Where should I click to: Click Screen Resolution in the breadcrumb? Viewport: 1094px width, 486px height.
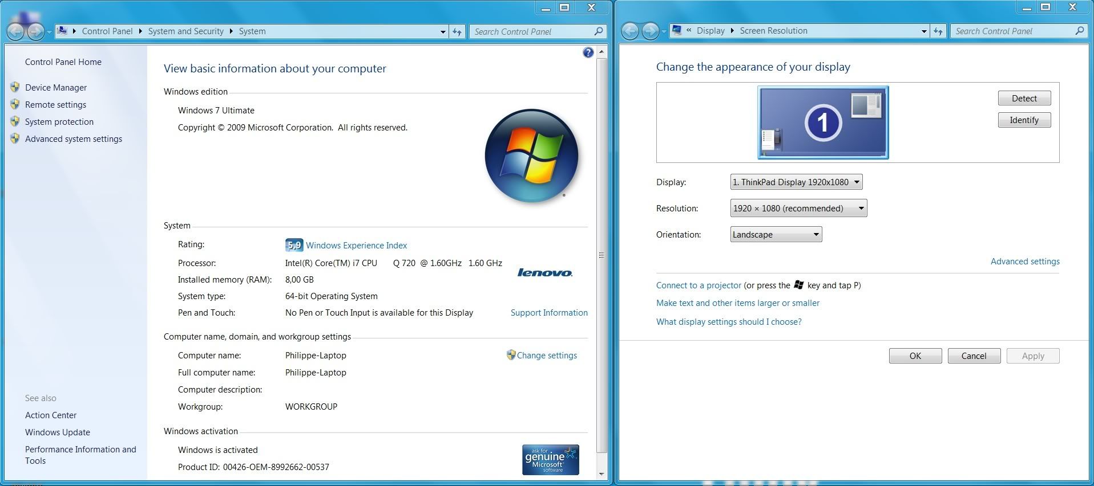(x=774, y=31)
